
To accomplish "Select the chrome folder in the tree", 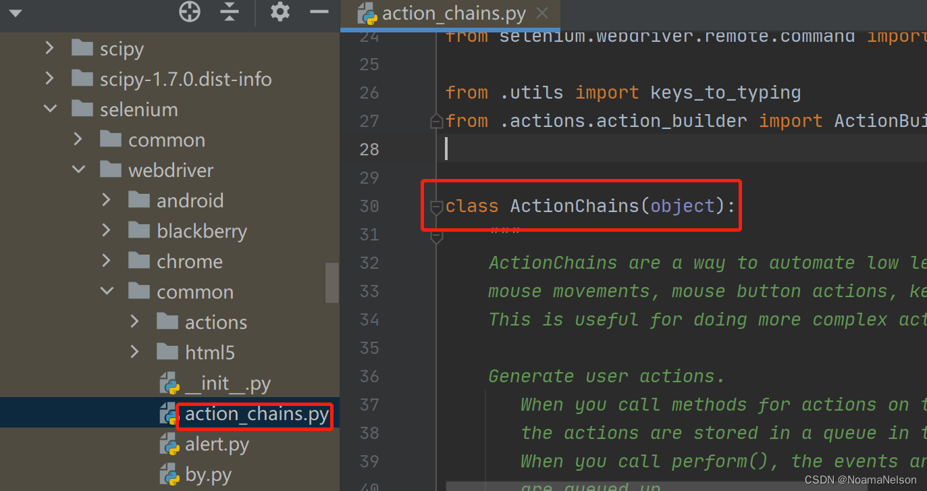I will pos(190,261).
